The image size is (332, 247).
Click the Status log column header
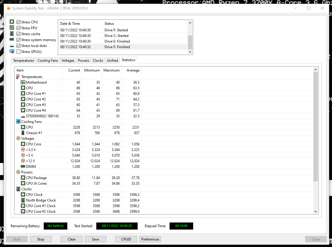tap(145, 24)
